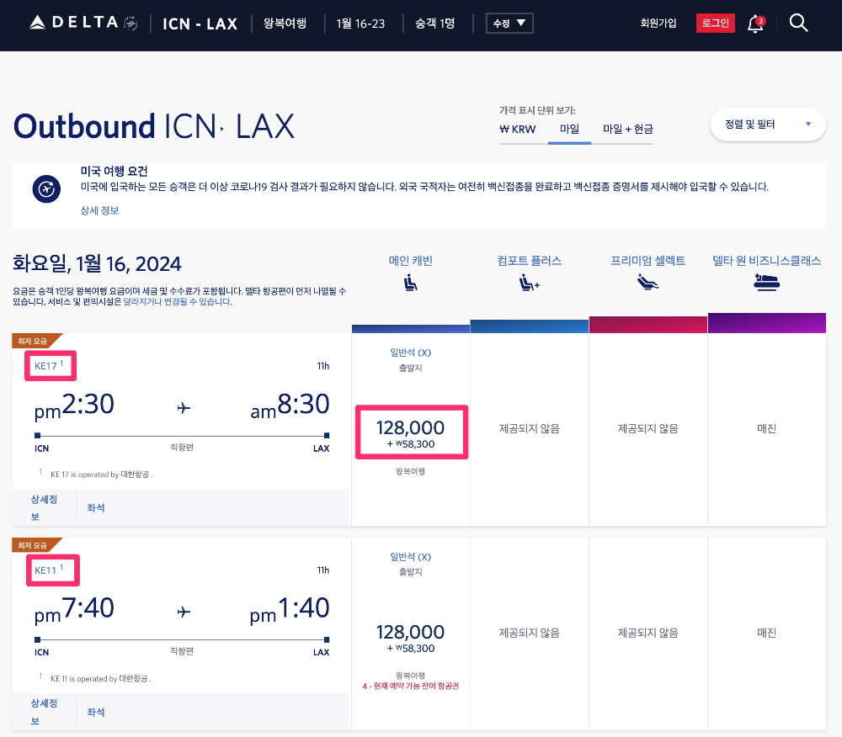The height and width of the screenshot is (737, 842).
Task: Click the 로그인 button
Action: tap(715, 23)
